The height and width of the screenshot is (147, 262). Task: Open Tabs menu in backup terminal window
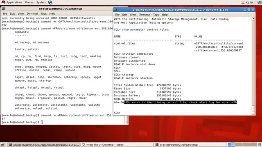coord(43,13)
